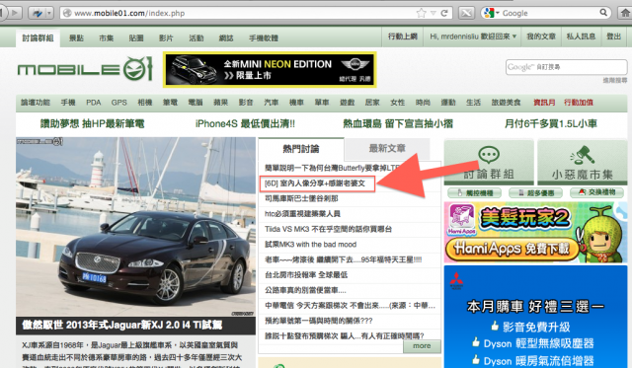Image resolution: width=632 pixels, height=368 pixels.
Task: Open the URL history dropdown arrow
Action: pyautogui.click(x=434, y=13)
